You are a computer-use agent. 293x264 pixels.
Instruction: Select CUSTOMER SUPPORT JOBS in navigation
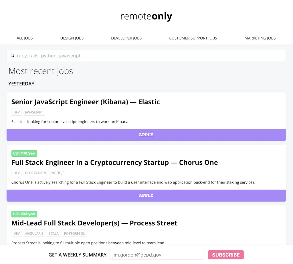click(x=193, y=38)
